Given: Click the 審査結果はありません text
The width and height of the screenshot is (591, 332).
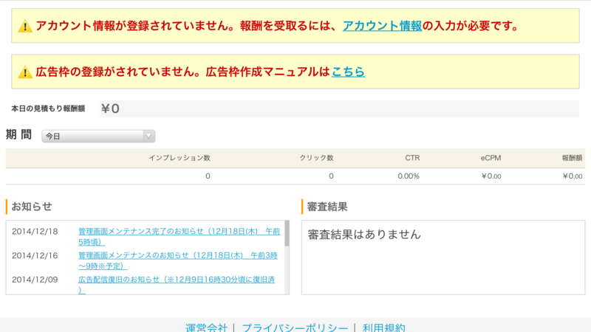Looking at the screenshot, I should click(364, 235).
